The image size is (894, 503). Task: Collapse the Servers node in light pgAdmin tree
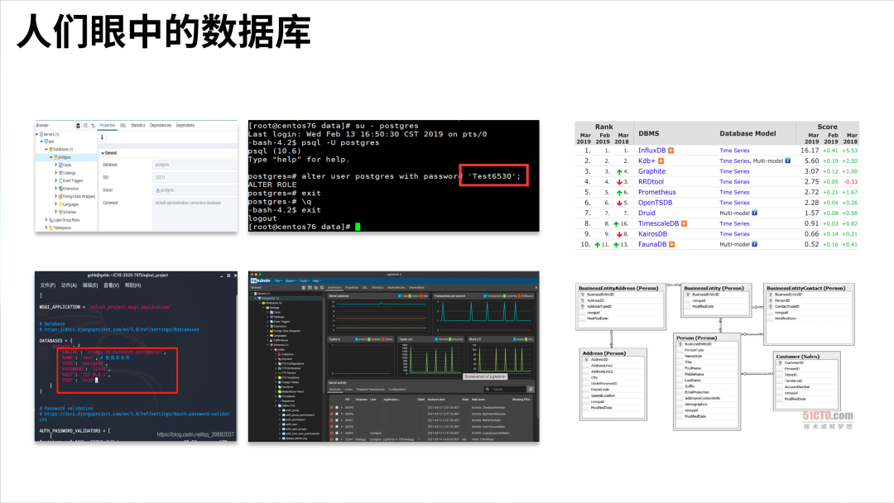[37, 135]
